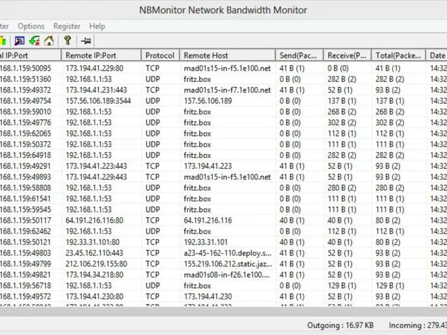This screenshot has width=447, height=335.
Task: Click the bar chart statistics toolbar icon
Action: [3, 41]
